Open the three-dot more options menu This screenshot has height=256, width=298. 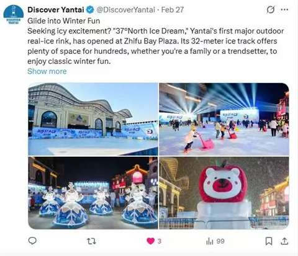click(x=284, y=9)
